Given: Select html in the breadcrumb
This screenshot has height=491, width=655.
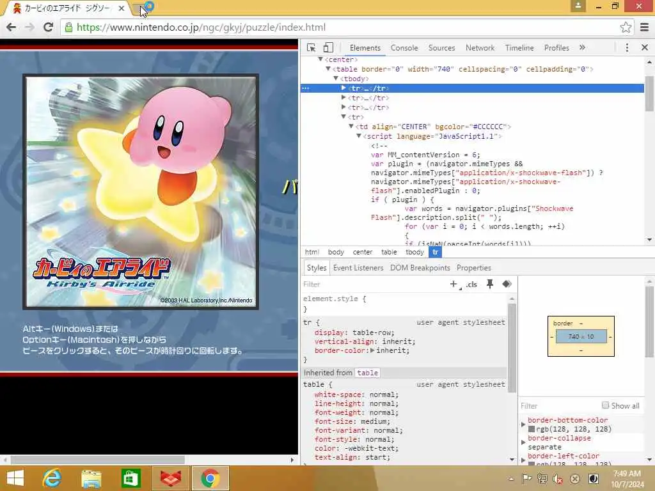Looking at the screenshot, I should 312,252.
